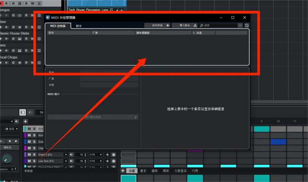308x182 pixels.
Task: Sort by the 状态 column header
Action: [x=203, y=33]
